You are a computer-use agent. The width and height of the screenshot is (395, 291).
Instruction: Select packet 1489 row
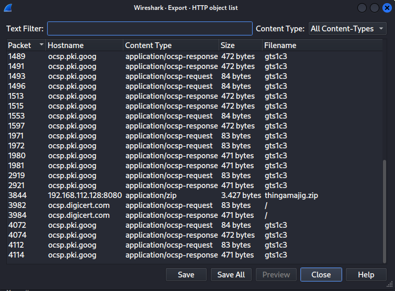[195, 56]
